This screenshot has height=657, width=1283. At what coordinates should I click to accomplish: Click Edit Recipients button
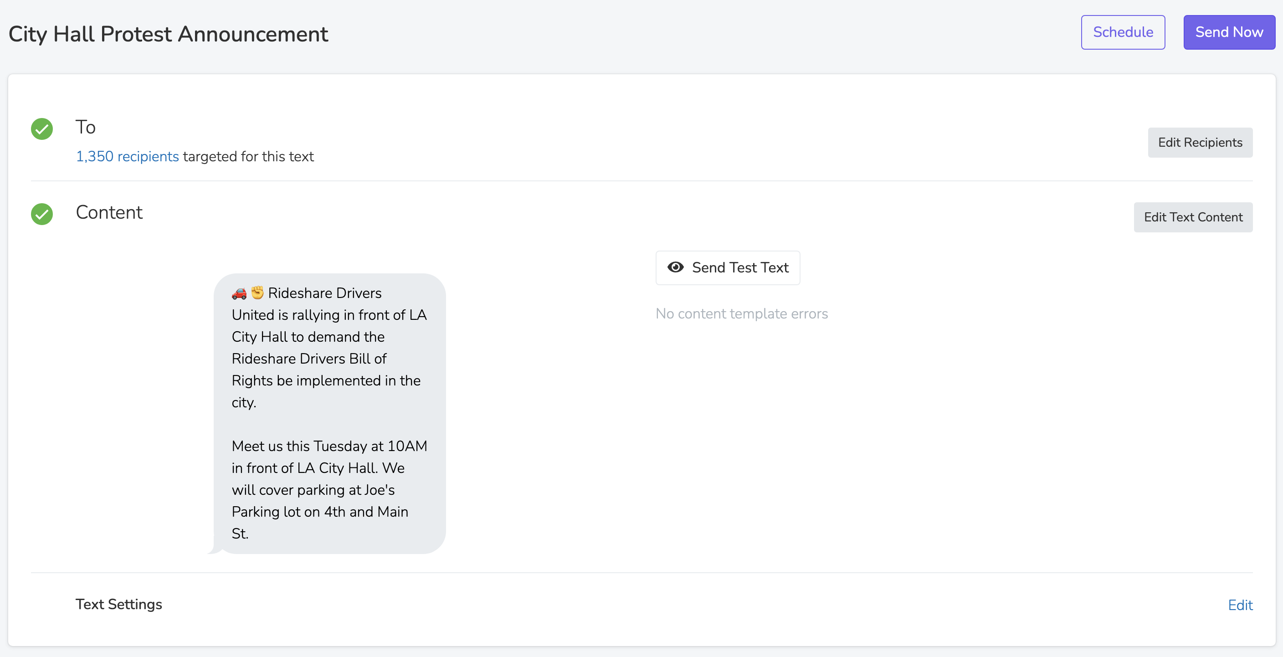(x=1200, y=143)
